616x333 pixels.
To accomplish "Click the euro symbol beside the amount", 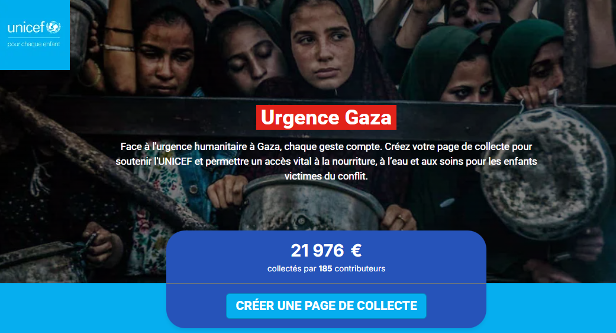I will point(356,251).
